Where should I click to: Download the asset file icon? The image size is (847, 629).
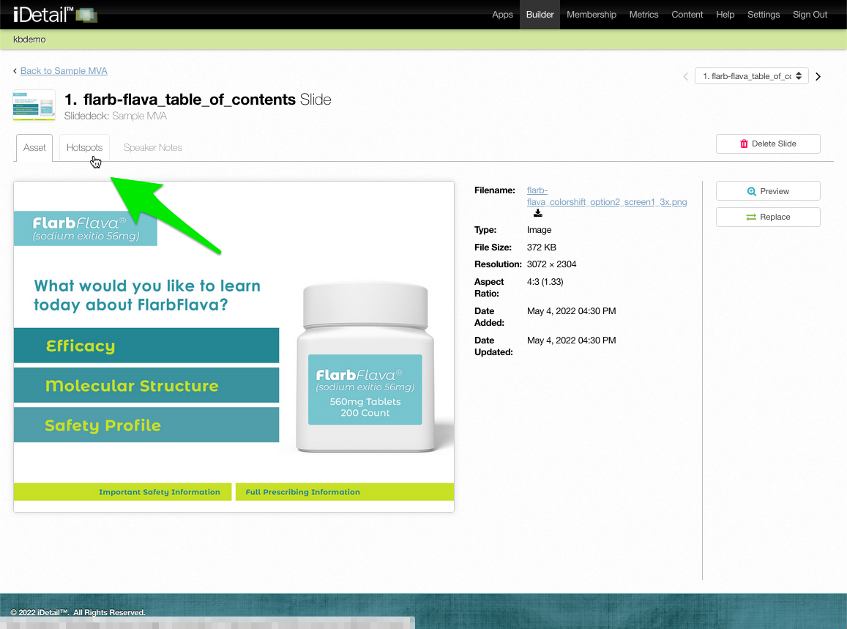coord(537,213)
